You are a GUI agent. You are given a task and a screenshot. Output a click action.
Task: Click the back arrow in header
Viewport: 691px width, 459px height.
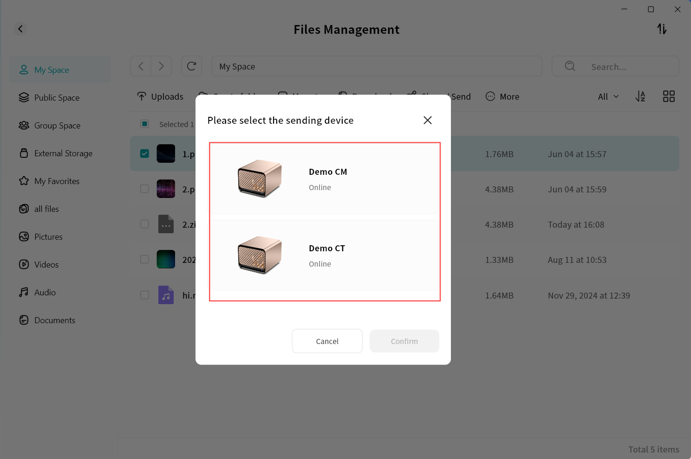point(20,29)
